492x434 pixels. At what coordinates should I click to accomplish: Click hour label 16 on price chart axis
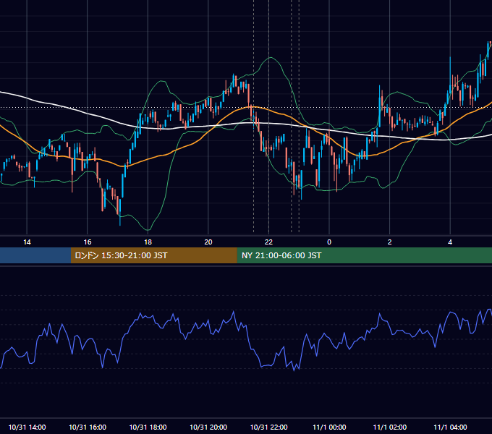click(x=88, y=242)
